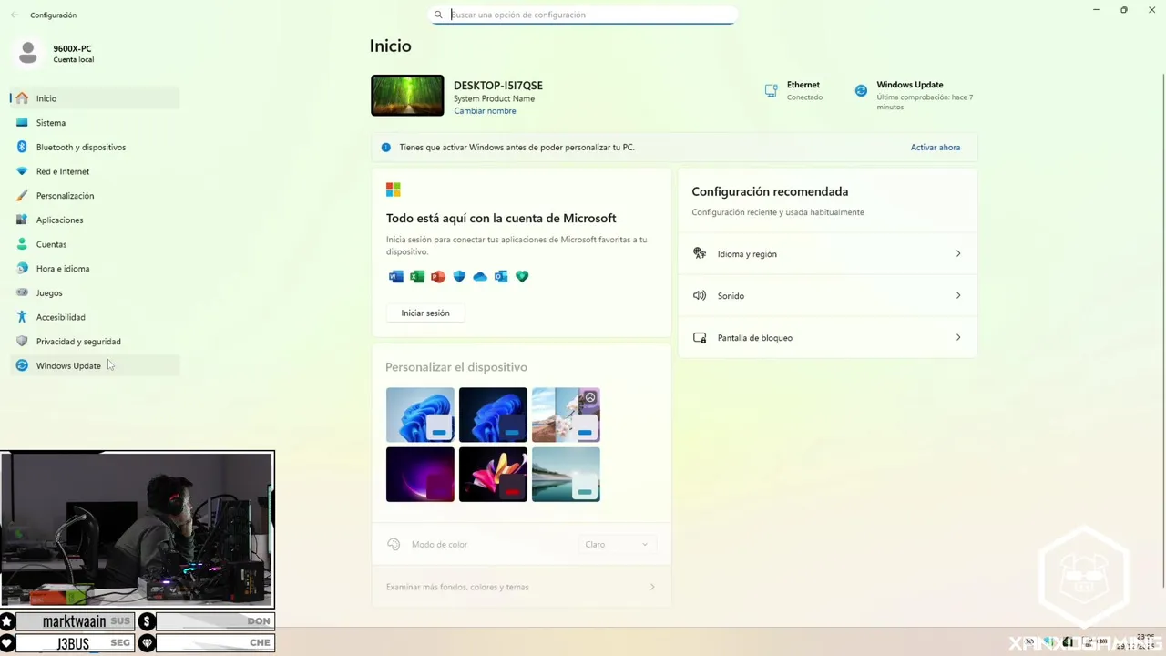Click the OneDrive cloud icon

pyautogui.click(x=480, y=276)
